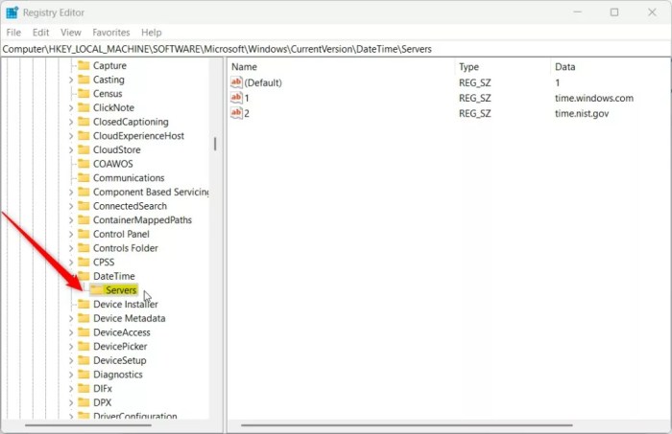Image resolution: width=672 pixels, height=434 pixels.
Task: Select the CloudStore key folder icon
Action: [84, 149]
